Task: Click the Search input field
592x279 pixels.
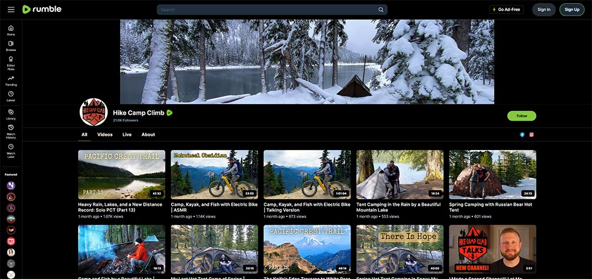Action: pyautogui.click(x=268, y=10)
